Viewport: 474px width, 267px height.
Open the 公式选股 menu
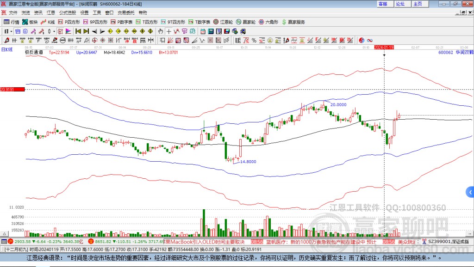(x=68, y=12)
